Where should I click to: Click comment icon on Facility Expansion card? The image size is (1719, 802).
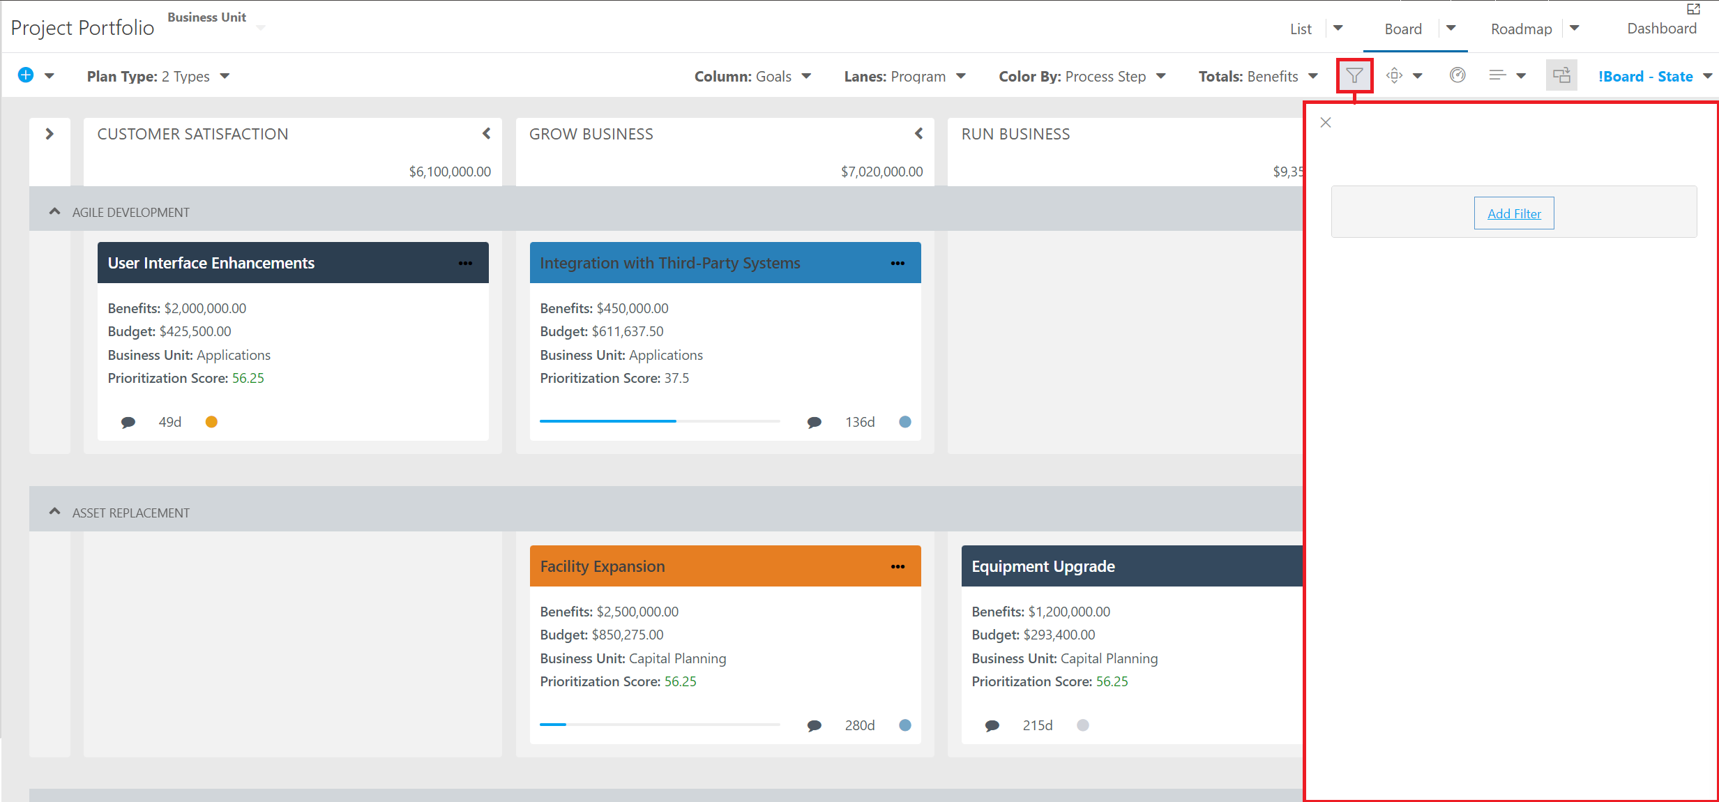pos(814,725)
